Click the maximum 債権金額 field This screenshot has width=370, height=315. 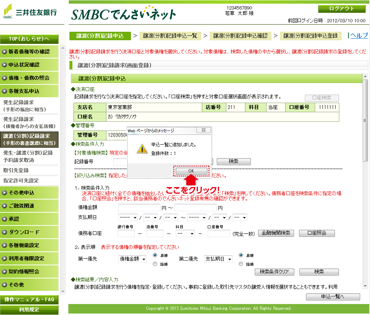[196, 208]
